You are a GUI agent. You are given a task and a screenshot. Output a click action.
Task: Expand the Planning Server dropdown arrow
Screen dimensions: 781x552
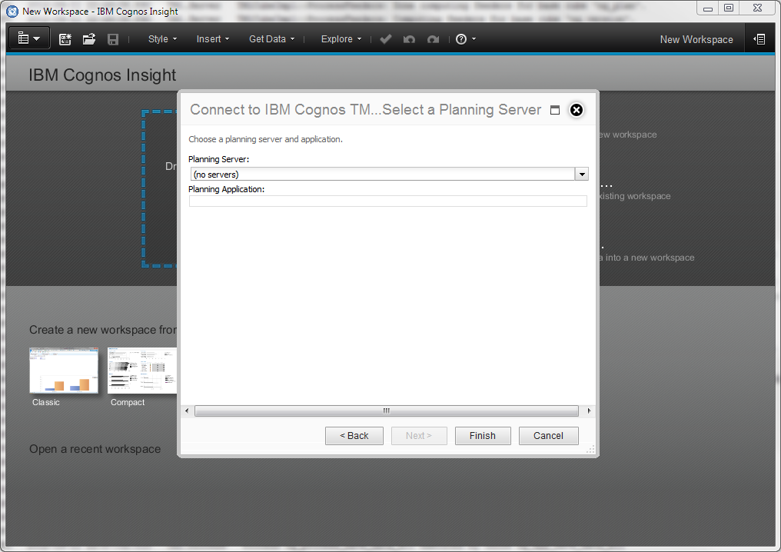click(582, 174)
